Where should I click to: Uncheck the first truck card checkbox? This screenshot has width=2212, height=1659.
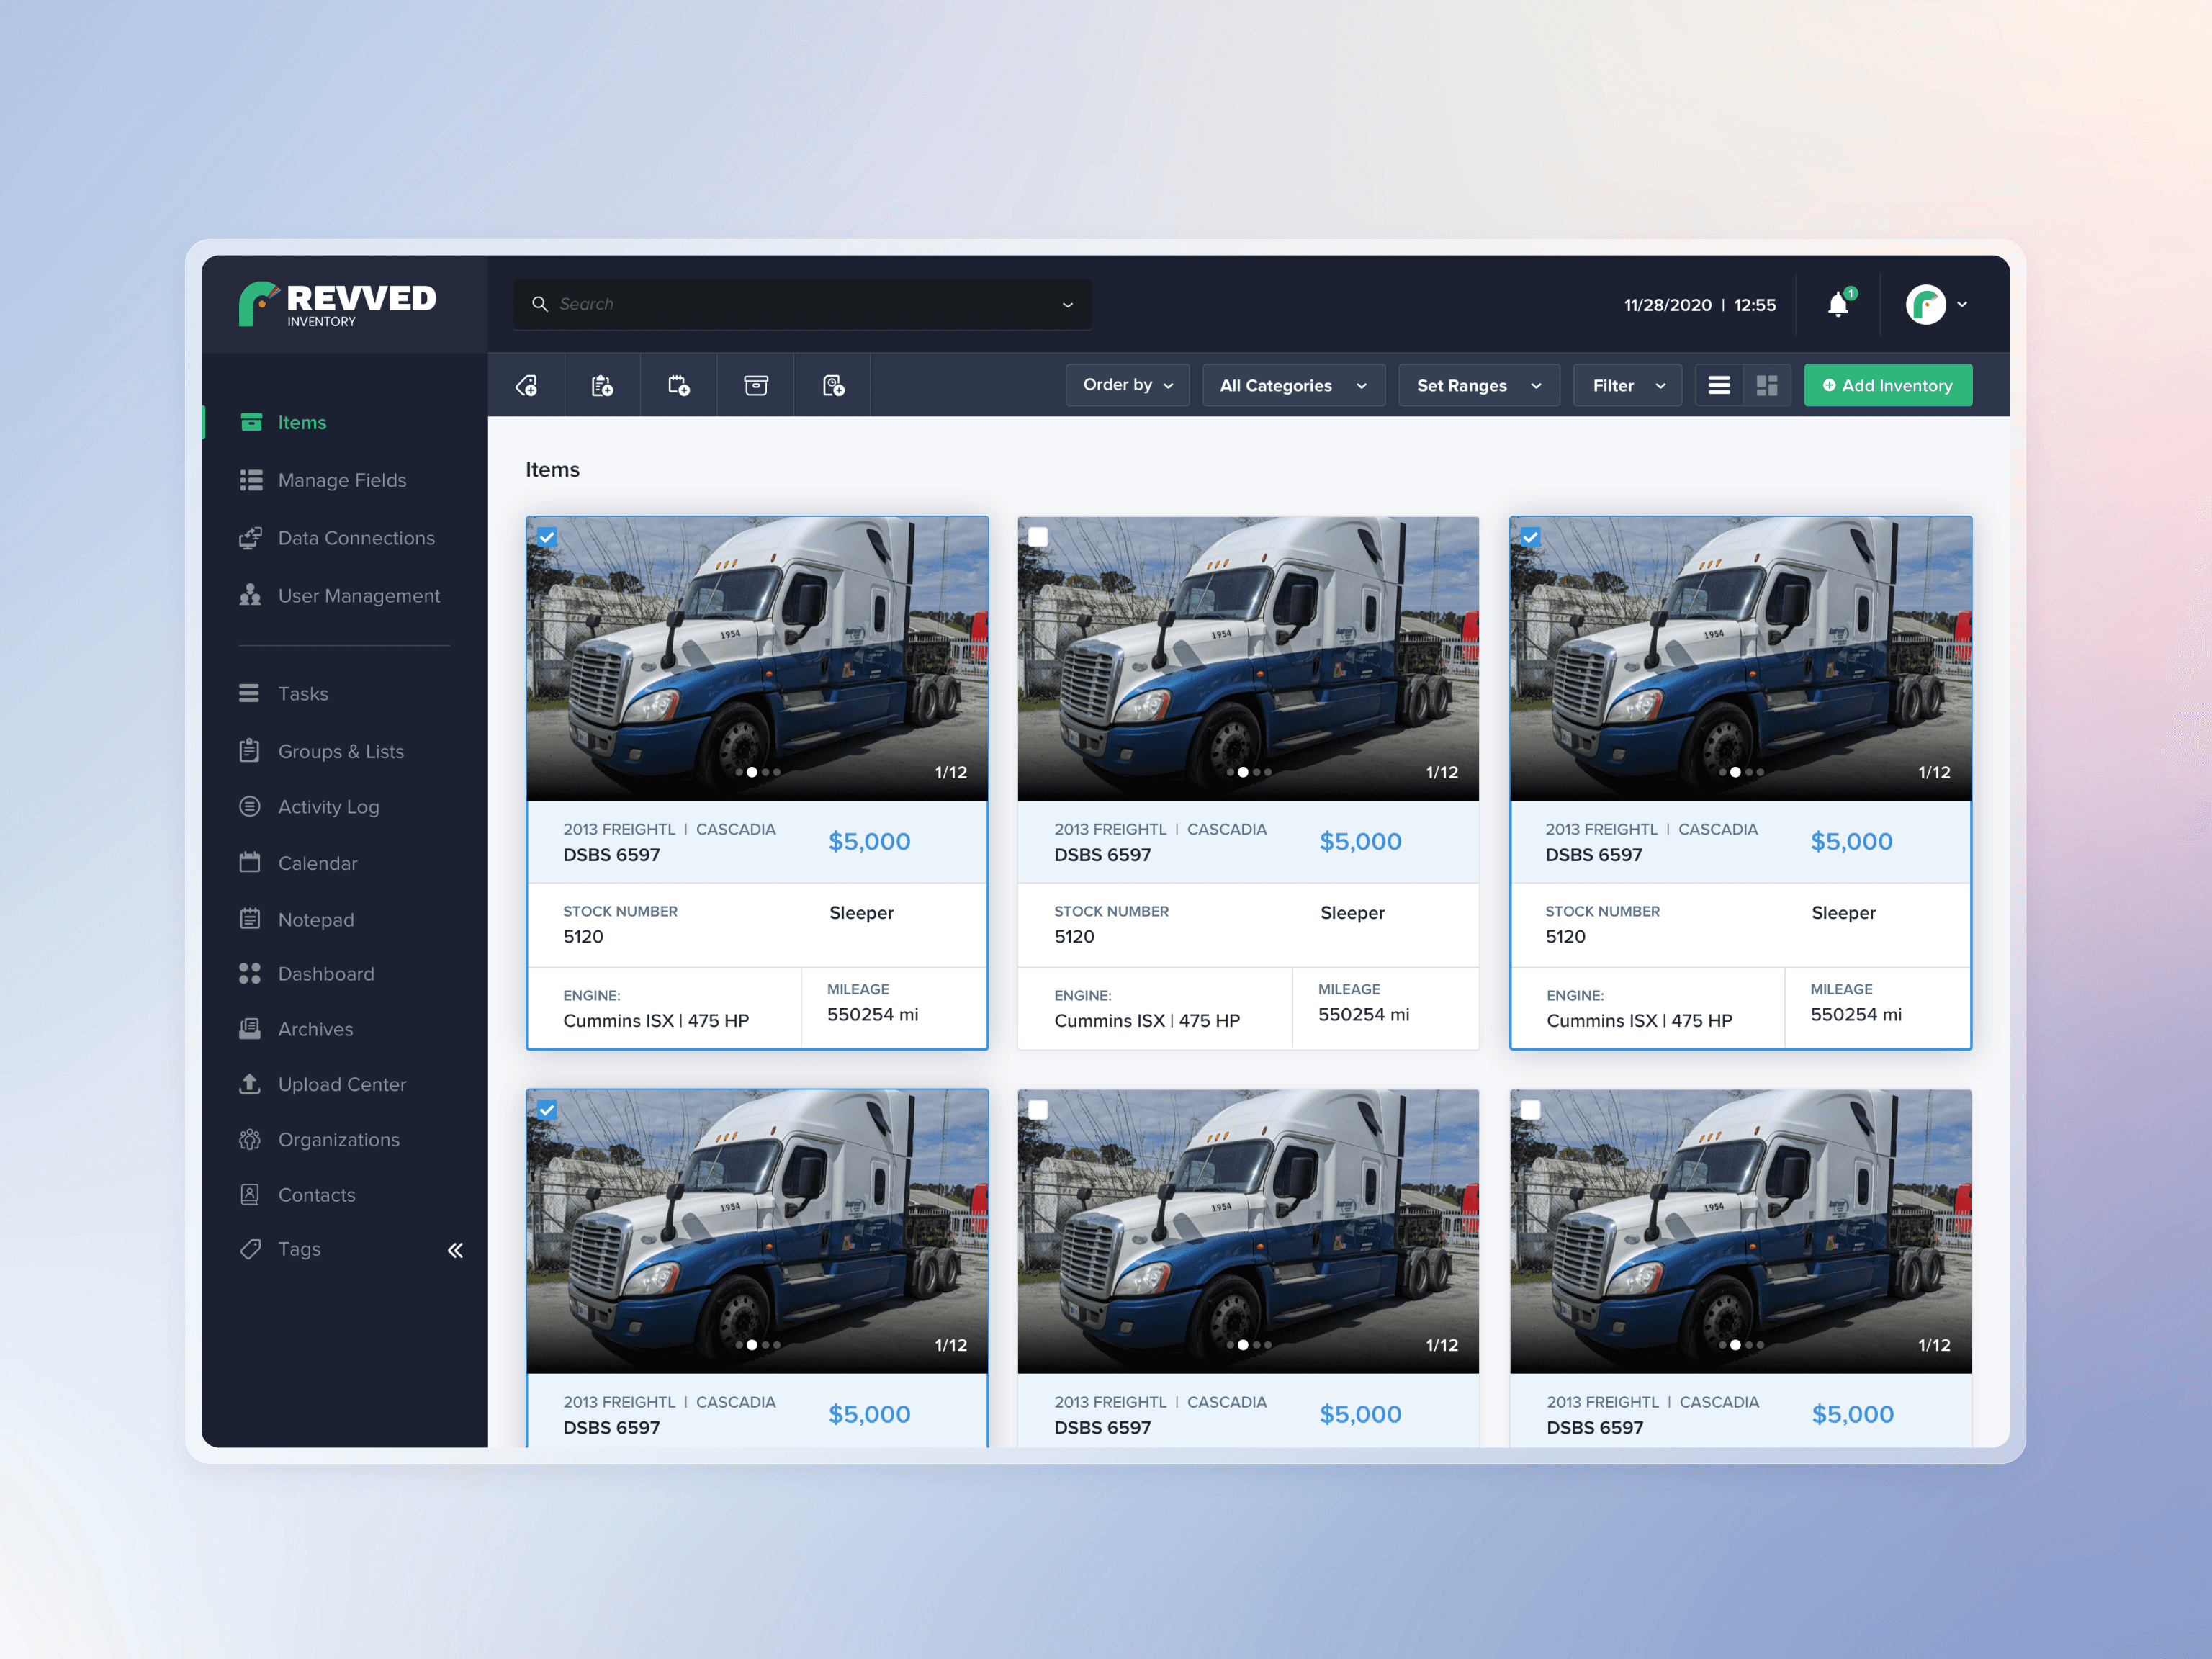coord(547,537)
